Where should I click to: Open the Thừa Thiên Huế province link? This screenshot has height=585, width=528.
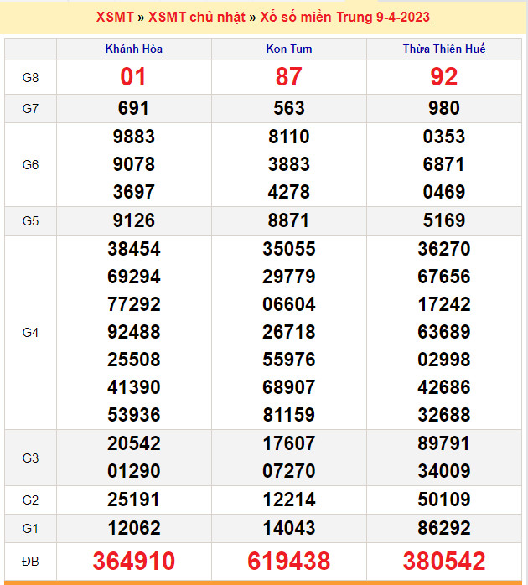[443, 49]
